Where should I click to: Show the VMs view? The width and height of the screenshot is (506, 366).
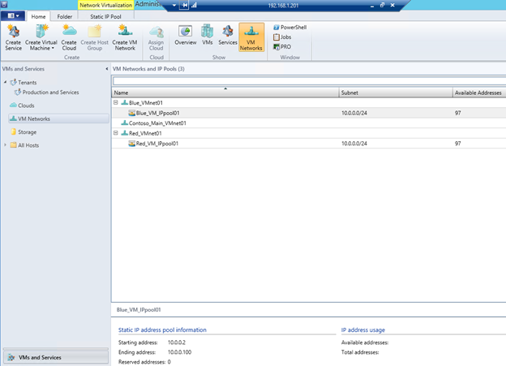tap(207, 35)
